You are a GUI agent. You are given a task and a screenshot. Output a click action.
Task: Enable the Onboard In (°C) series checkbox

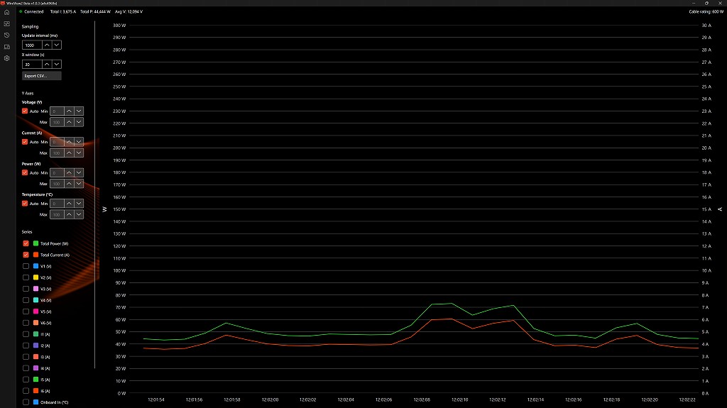(26, 402)
